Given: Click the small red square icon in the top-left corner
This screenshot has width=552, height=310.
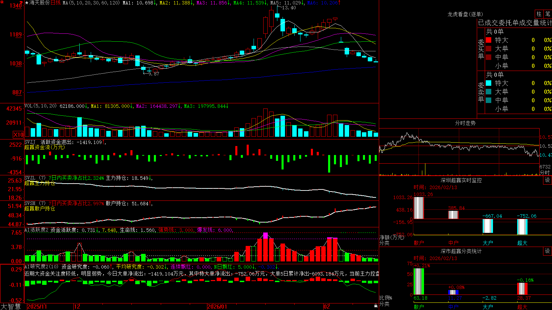Looking at the screenshot, I should 1,1.
